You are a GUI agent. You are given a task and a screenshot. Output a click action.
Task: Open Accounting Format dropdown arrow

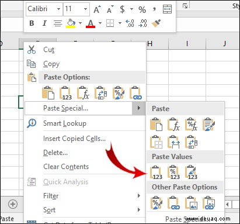point(131,9)
